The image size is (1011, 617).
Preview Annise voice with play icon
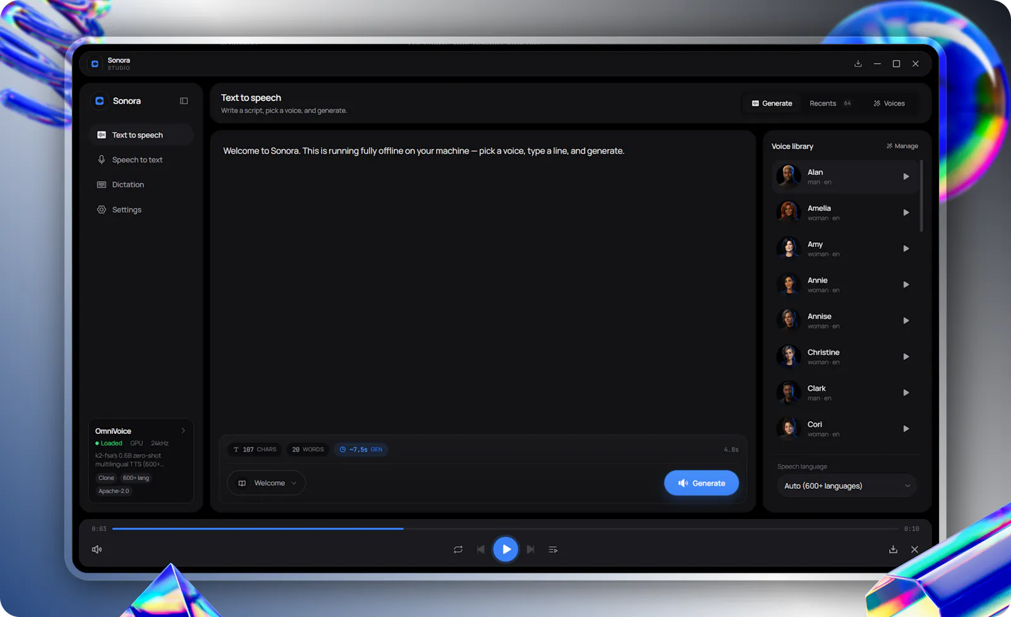coord(906,321)
